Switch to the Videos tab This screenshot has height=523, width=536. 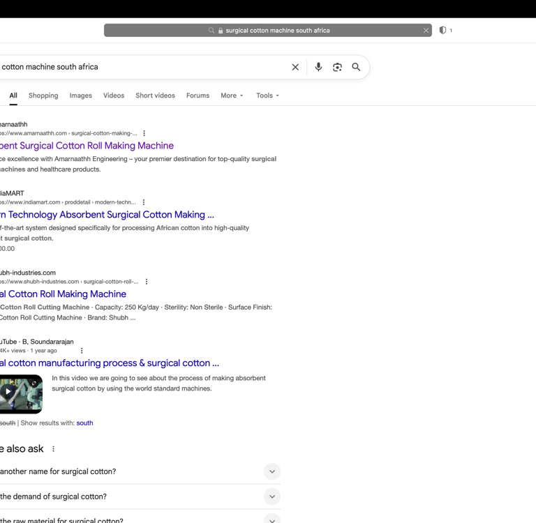tap(114, 96)
